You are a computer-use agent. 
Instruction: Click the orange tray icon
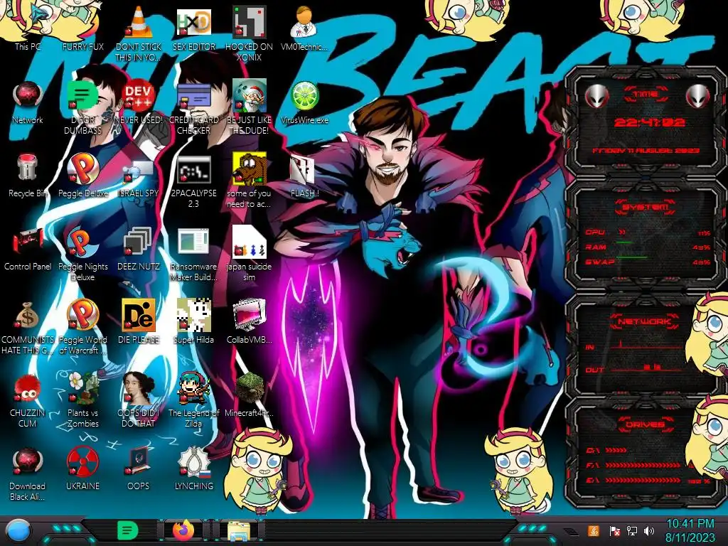pos(594,530)
